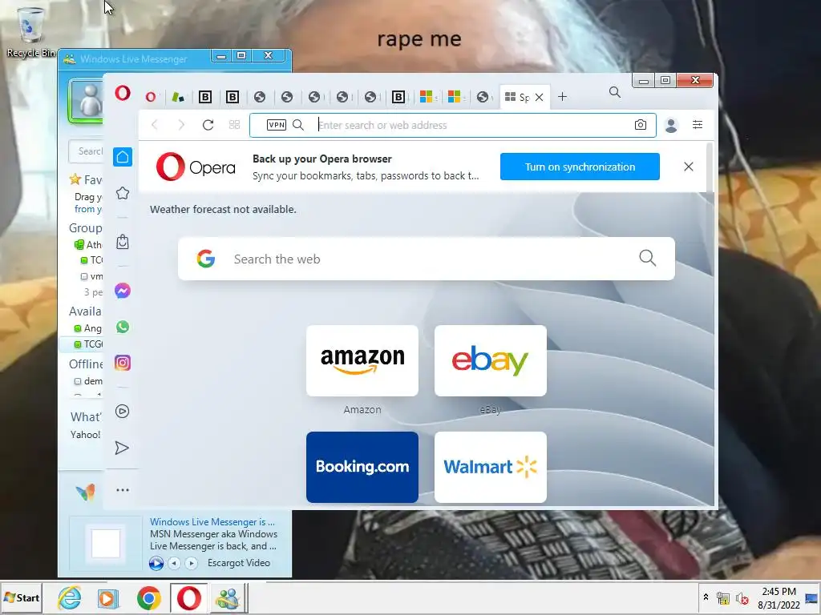
Task: Switch to the first Opera logo tab
Action: click(x=151, y=97)
